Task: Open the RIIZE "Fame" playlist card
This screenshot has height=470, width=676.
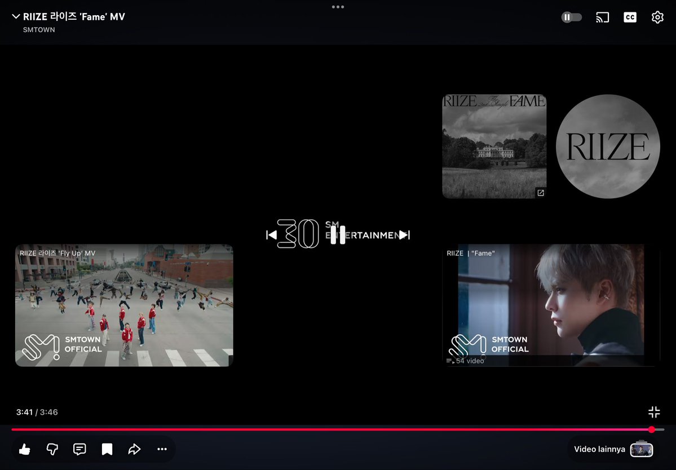Action: pos(551,305)
